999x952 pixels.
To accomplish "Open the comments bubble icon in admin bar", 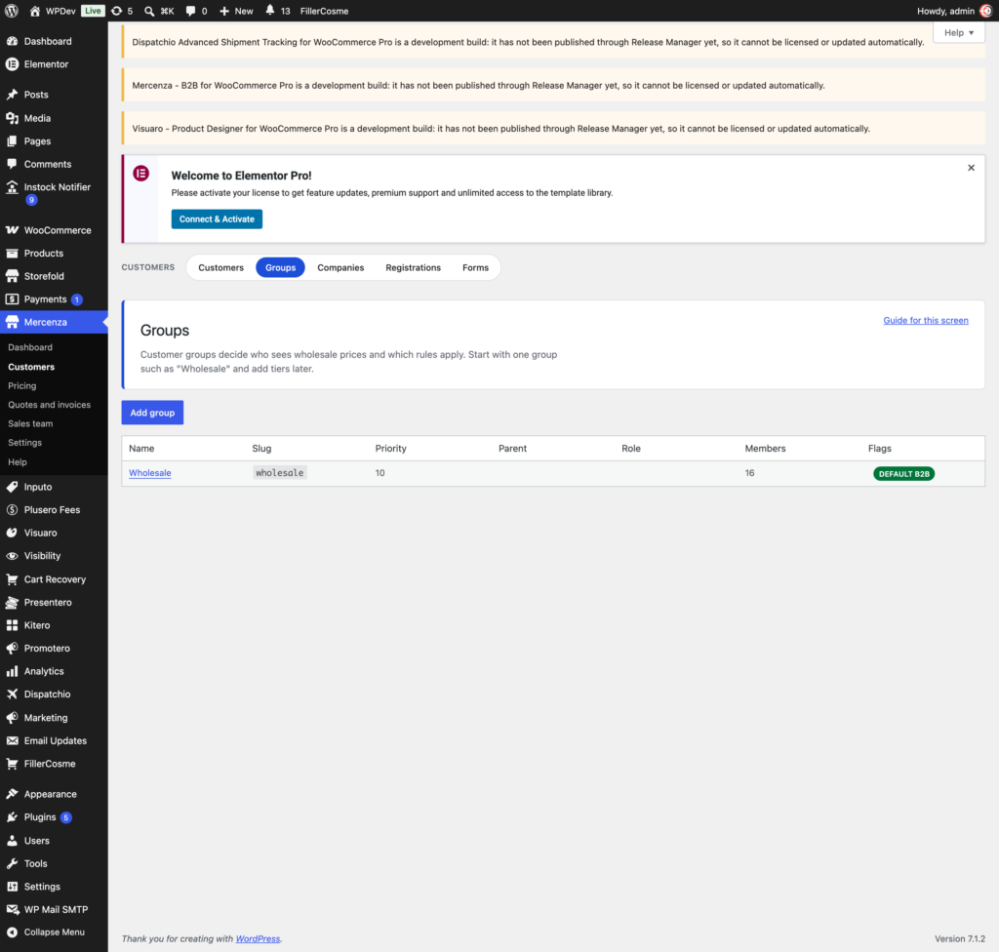I will pyautogui.click(x=190, y=11).
